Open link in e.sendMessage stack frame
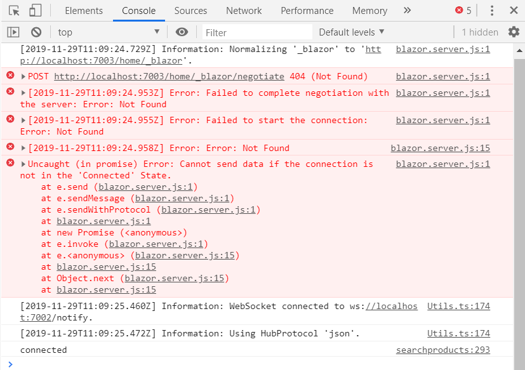The width and height of the screenshot is (525, 370). point(182,198)
